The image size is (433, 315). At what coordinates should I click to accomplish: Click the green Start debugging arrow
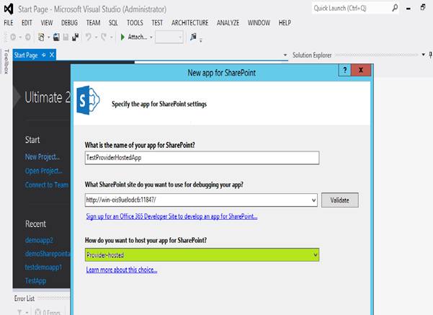pyautogui.click(x=122, y=37)
